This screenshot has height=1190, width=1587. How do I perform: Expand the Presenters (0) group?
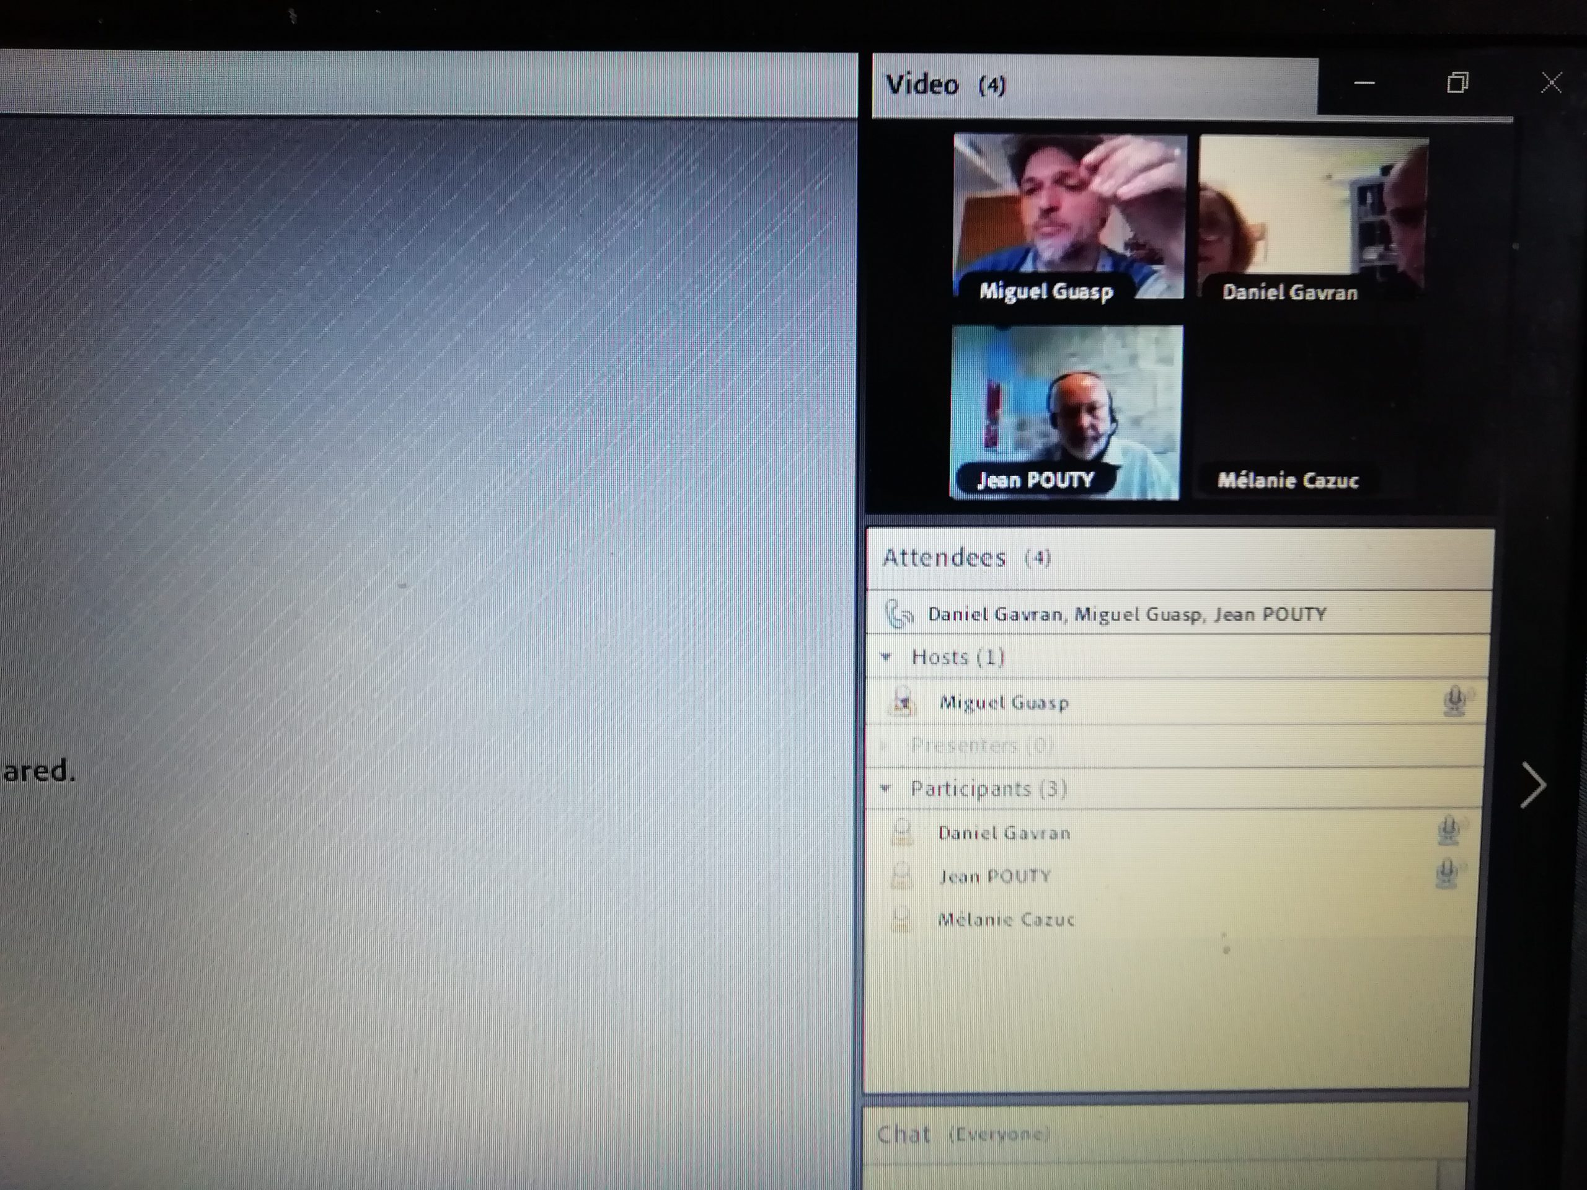885,746
